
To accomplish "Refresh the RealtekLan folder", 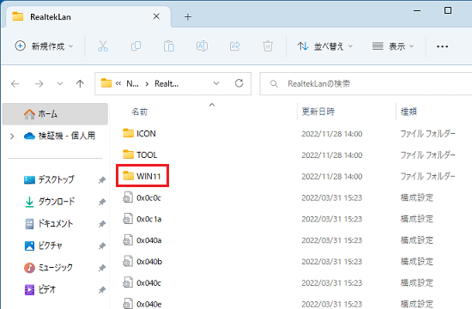I will 239,83.
